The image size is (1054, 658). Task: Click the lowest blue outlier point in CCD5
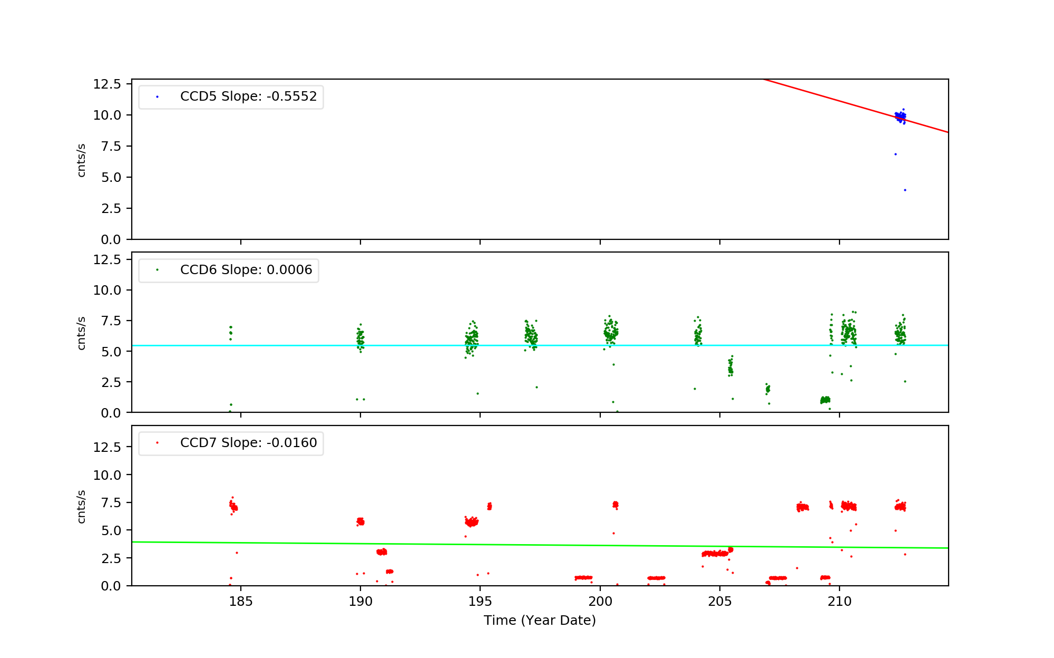pyautogui.click(x=905, y=190)
